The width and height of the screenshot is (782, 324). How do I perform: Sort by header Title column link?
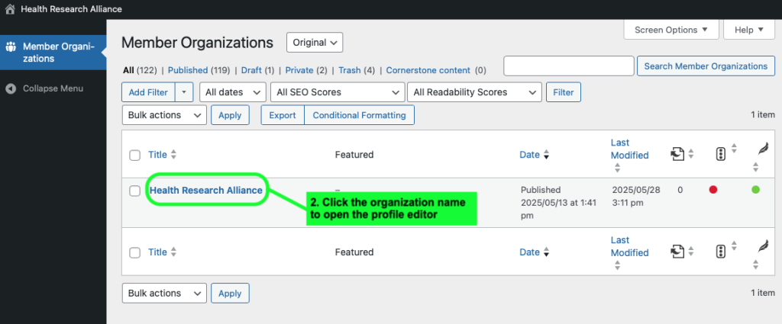point(157,155)
